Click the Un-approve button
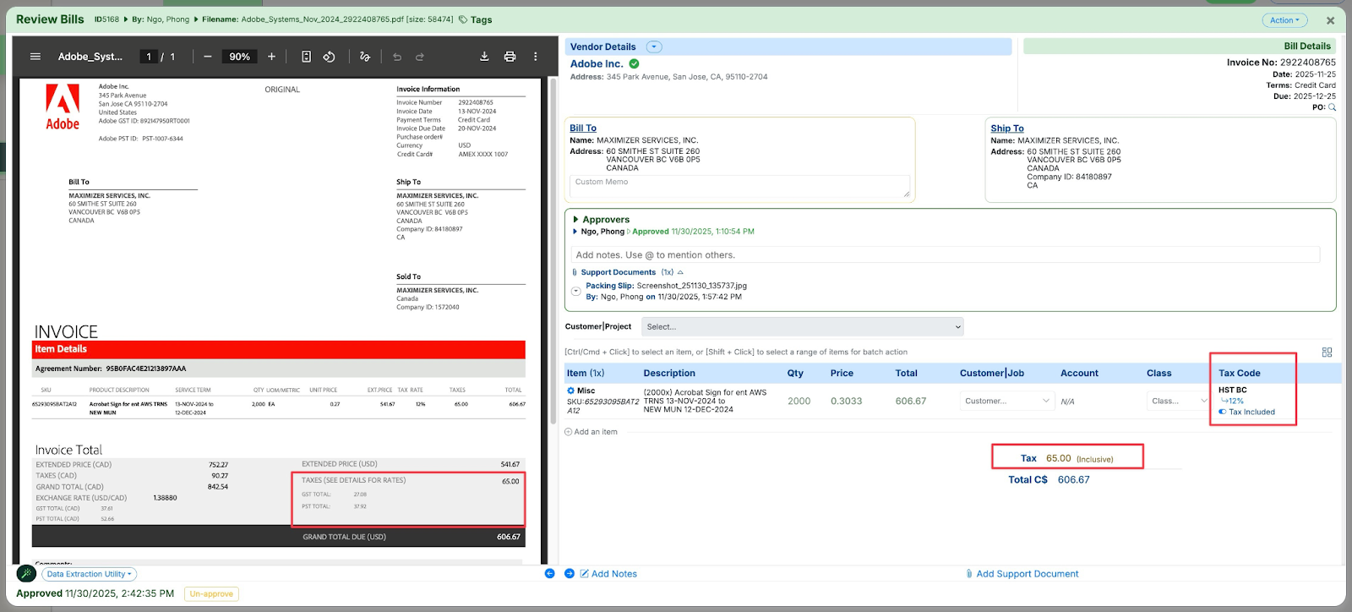Image resolution: width=1352 pixels, height=612 pixels. point(211,593)
